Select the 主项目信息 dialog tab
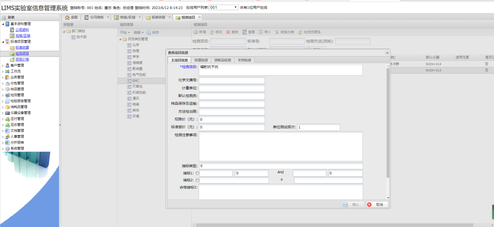 coord(180,60)
